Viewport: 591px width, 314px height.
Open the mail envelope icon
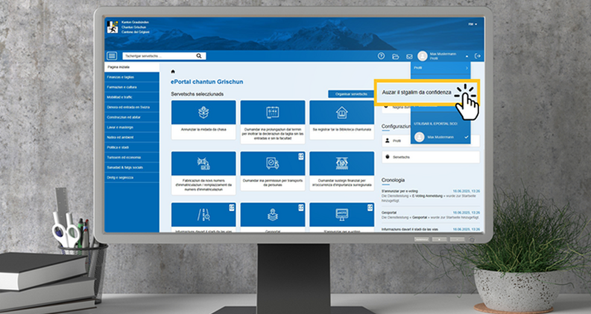[409, 56]
